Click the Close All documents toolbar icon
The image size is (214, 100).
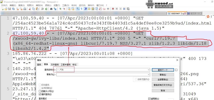[x=21, y=9]
